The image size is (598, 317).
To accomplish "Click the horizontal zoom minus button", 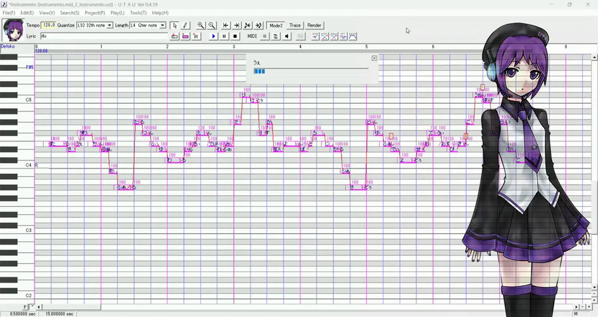I will (x=583, y=307).
